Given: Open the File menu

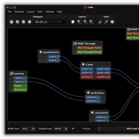Looking at the screenshot, I should (x=10, y=12).
